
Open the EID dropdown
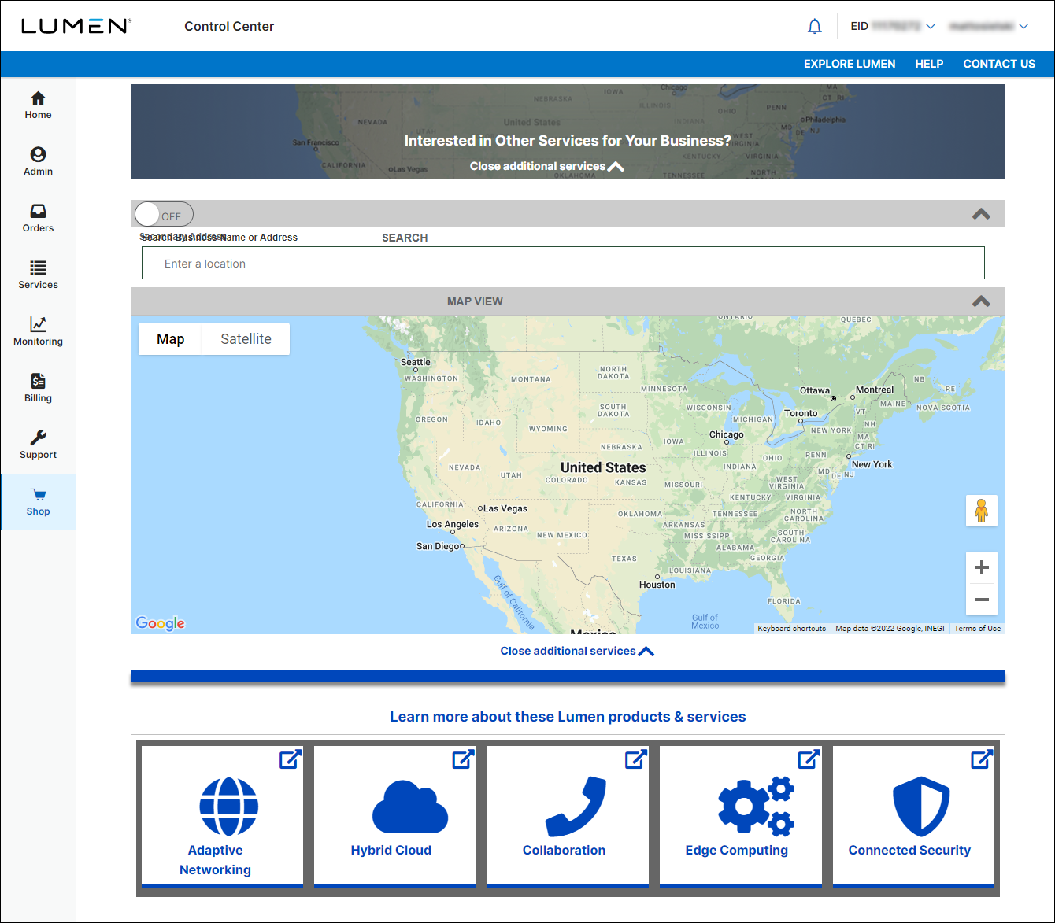point(893,26)
